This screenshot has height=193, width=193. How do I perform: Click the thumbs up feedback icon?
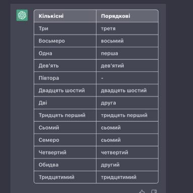click(142, 191)
